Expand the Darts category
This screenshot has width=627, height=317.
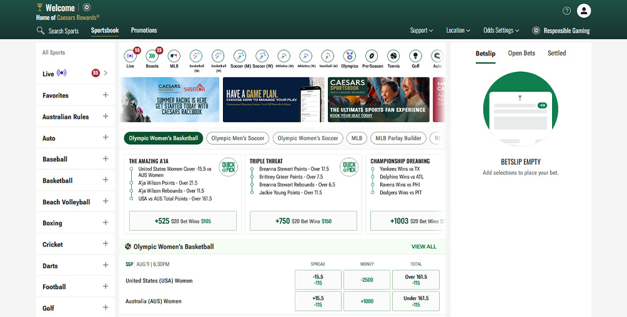pyautogui.click(x=106, y=265)
